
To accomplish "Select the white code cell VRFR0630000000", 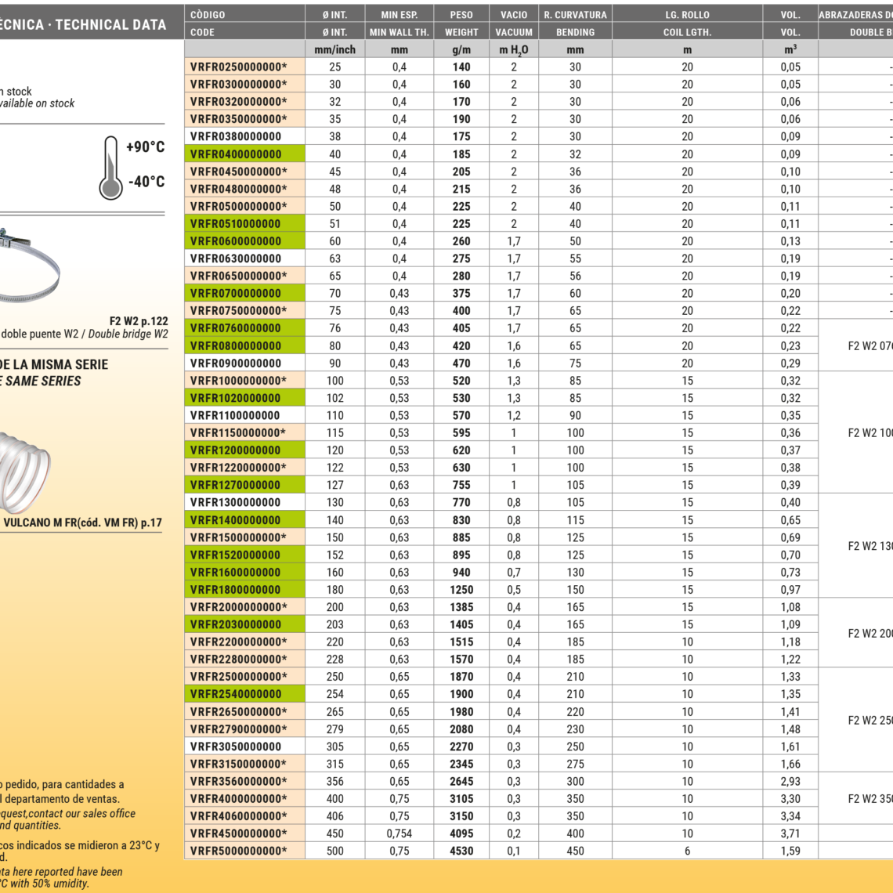I will coord(235,258).
